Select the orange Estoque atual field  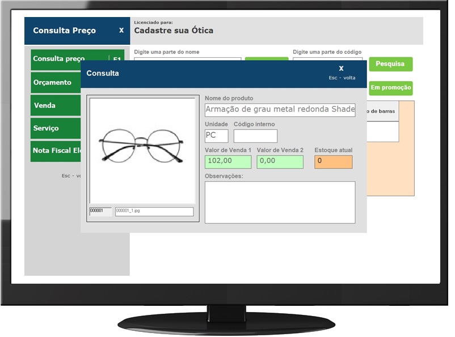[333, 162]
